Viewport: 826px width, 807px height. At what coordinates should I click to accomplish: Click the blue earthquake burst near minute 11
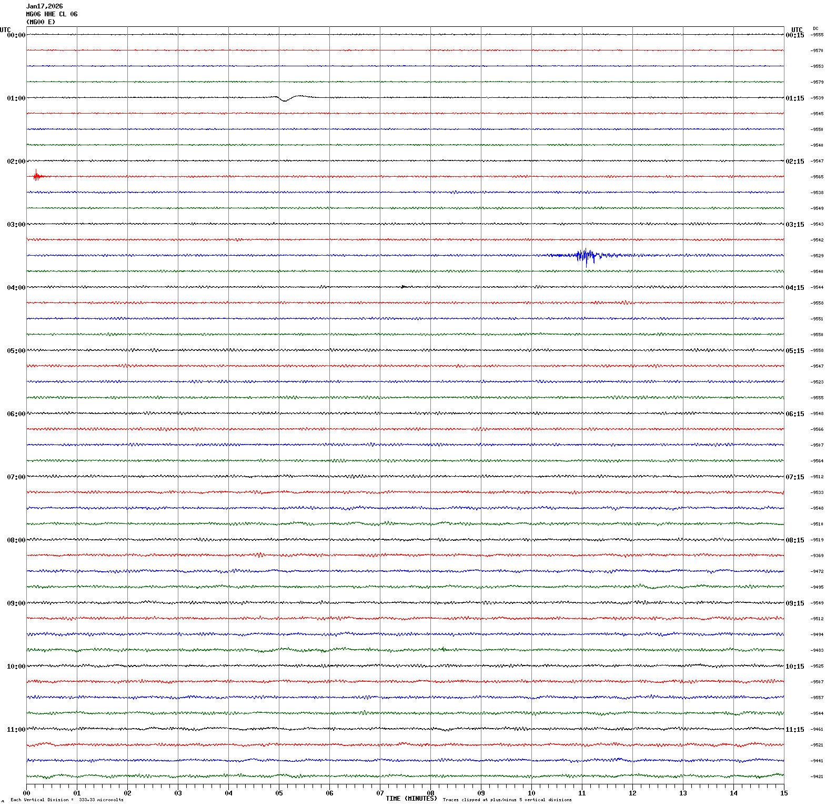(x=586, y=256)
